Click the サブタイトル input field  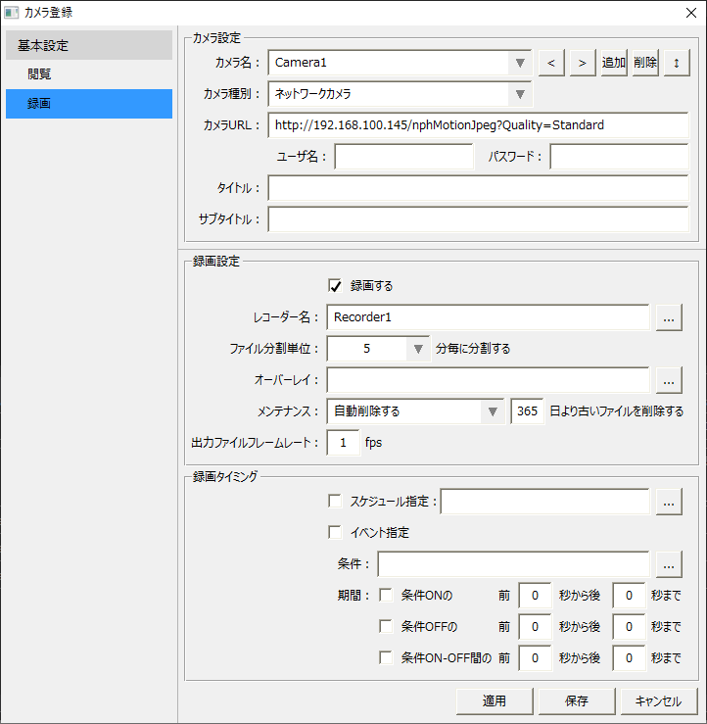click(478, 219)
